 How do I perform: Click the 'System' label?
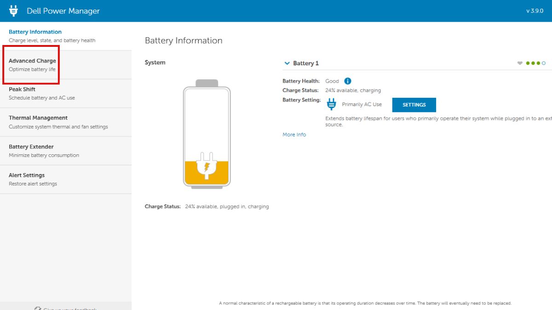(155, 62)
